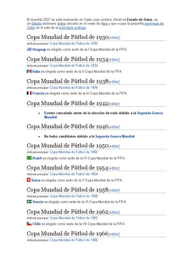Open main article Copa Mundial de Fútbol de 1950

coord(74,152)
